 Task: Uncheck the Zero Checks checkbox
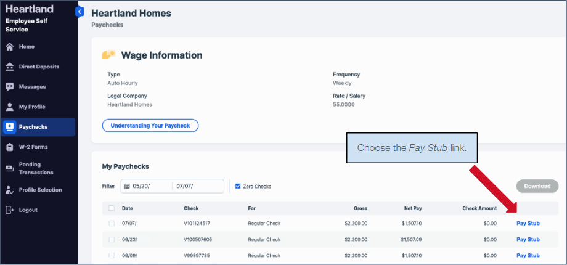(x=238, y=186)
